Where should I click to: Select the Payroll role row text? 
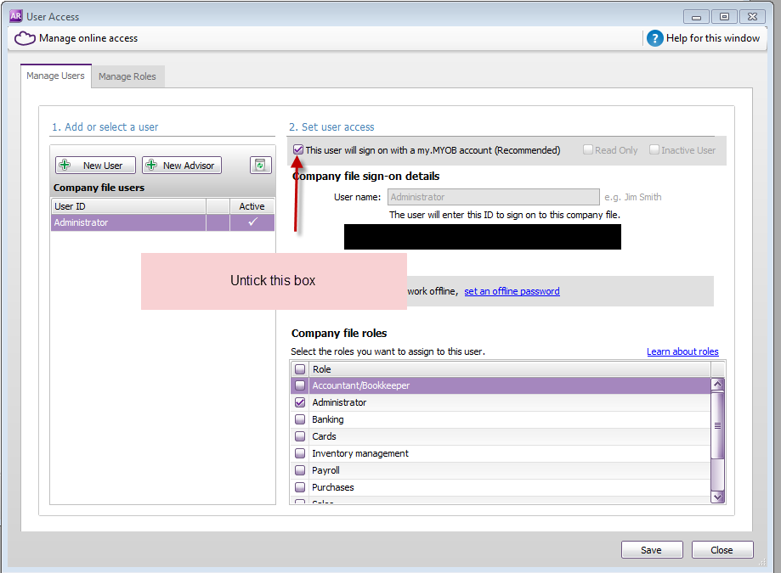(325, 470)
